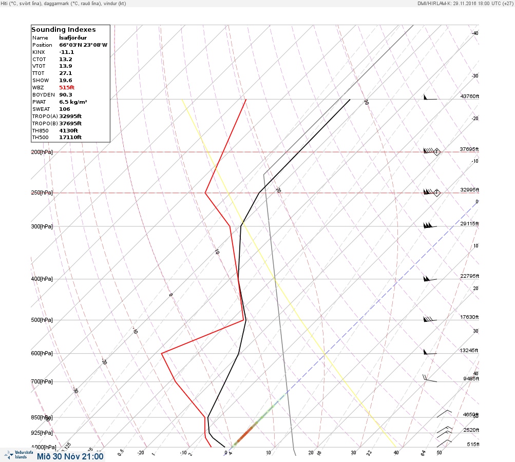Click the VTOT value 13.9
This screenshot has height=462, width=515.
pyautogui.click(x=66, y=66)
